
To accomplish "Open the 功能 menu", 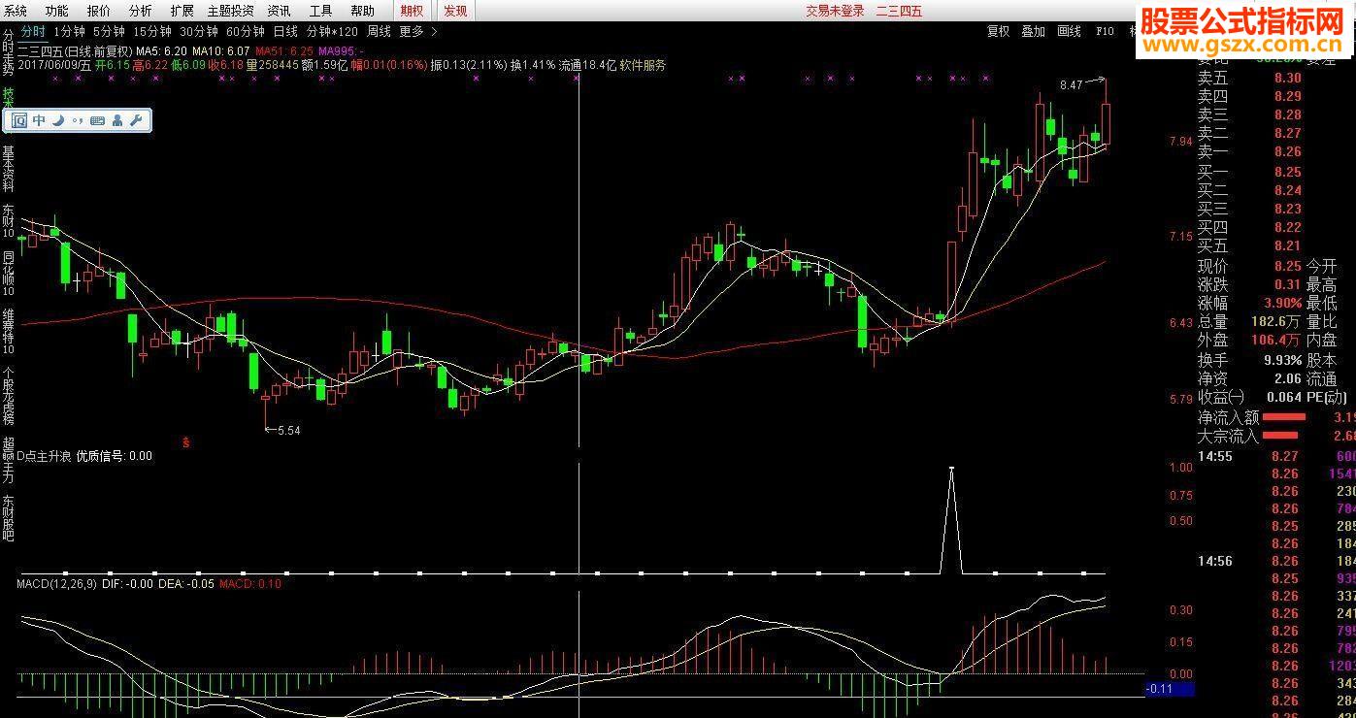I will tap(56, 11).
